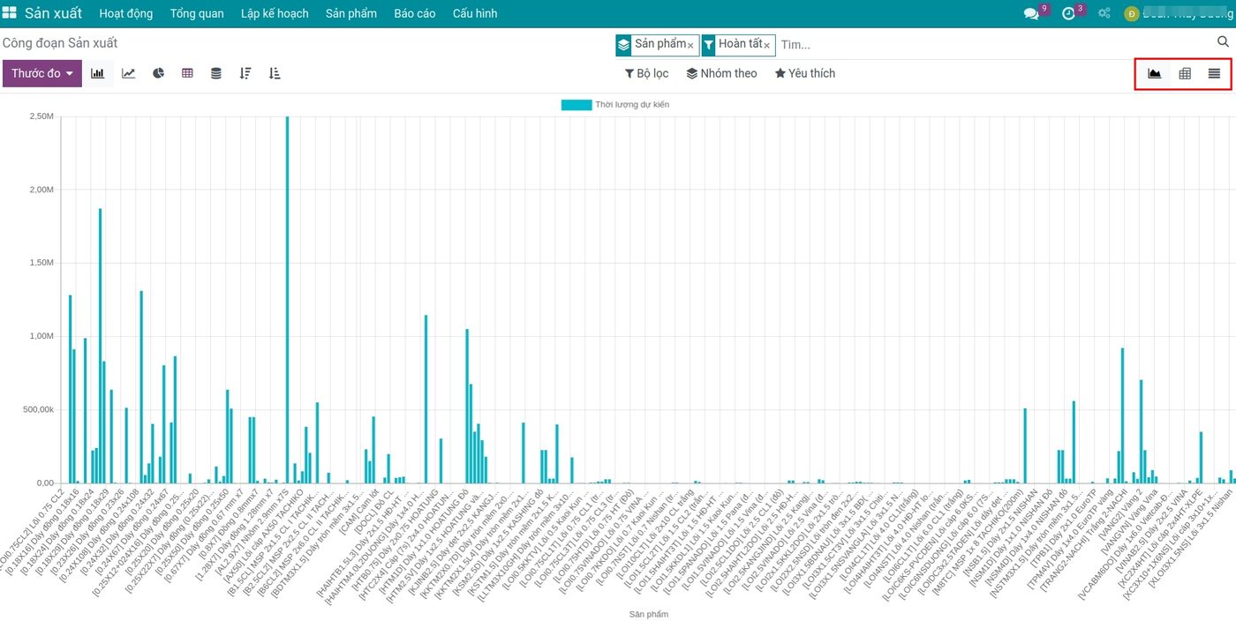Open the Yêu thích favorites dropdown

coord(805,73)
